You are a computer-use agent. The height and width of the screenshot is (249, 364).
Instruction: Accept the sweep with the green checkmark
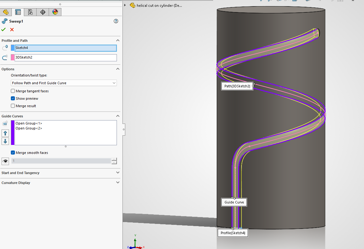3,30
